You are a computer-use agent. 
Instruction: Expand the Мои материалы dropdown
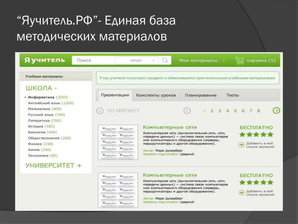(x=202, y=60)
